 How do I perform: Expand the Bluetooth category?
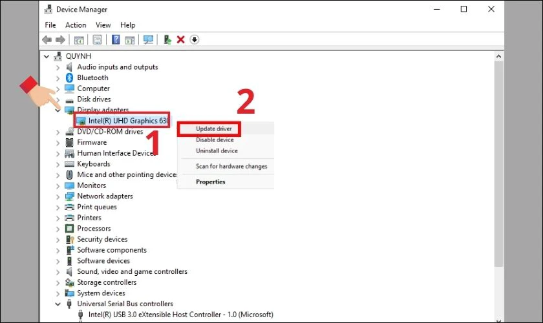coord(58,78)
